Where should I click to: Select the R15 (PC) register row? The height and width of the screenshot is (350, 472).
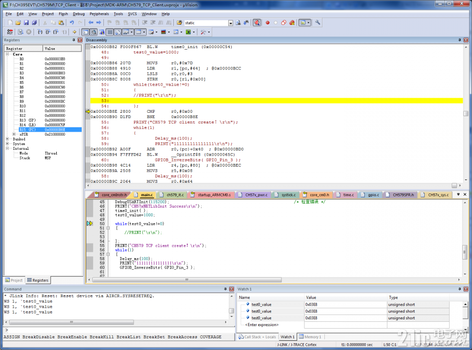click(43, 130)
